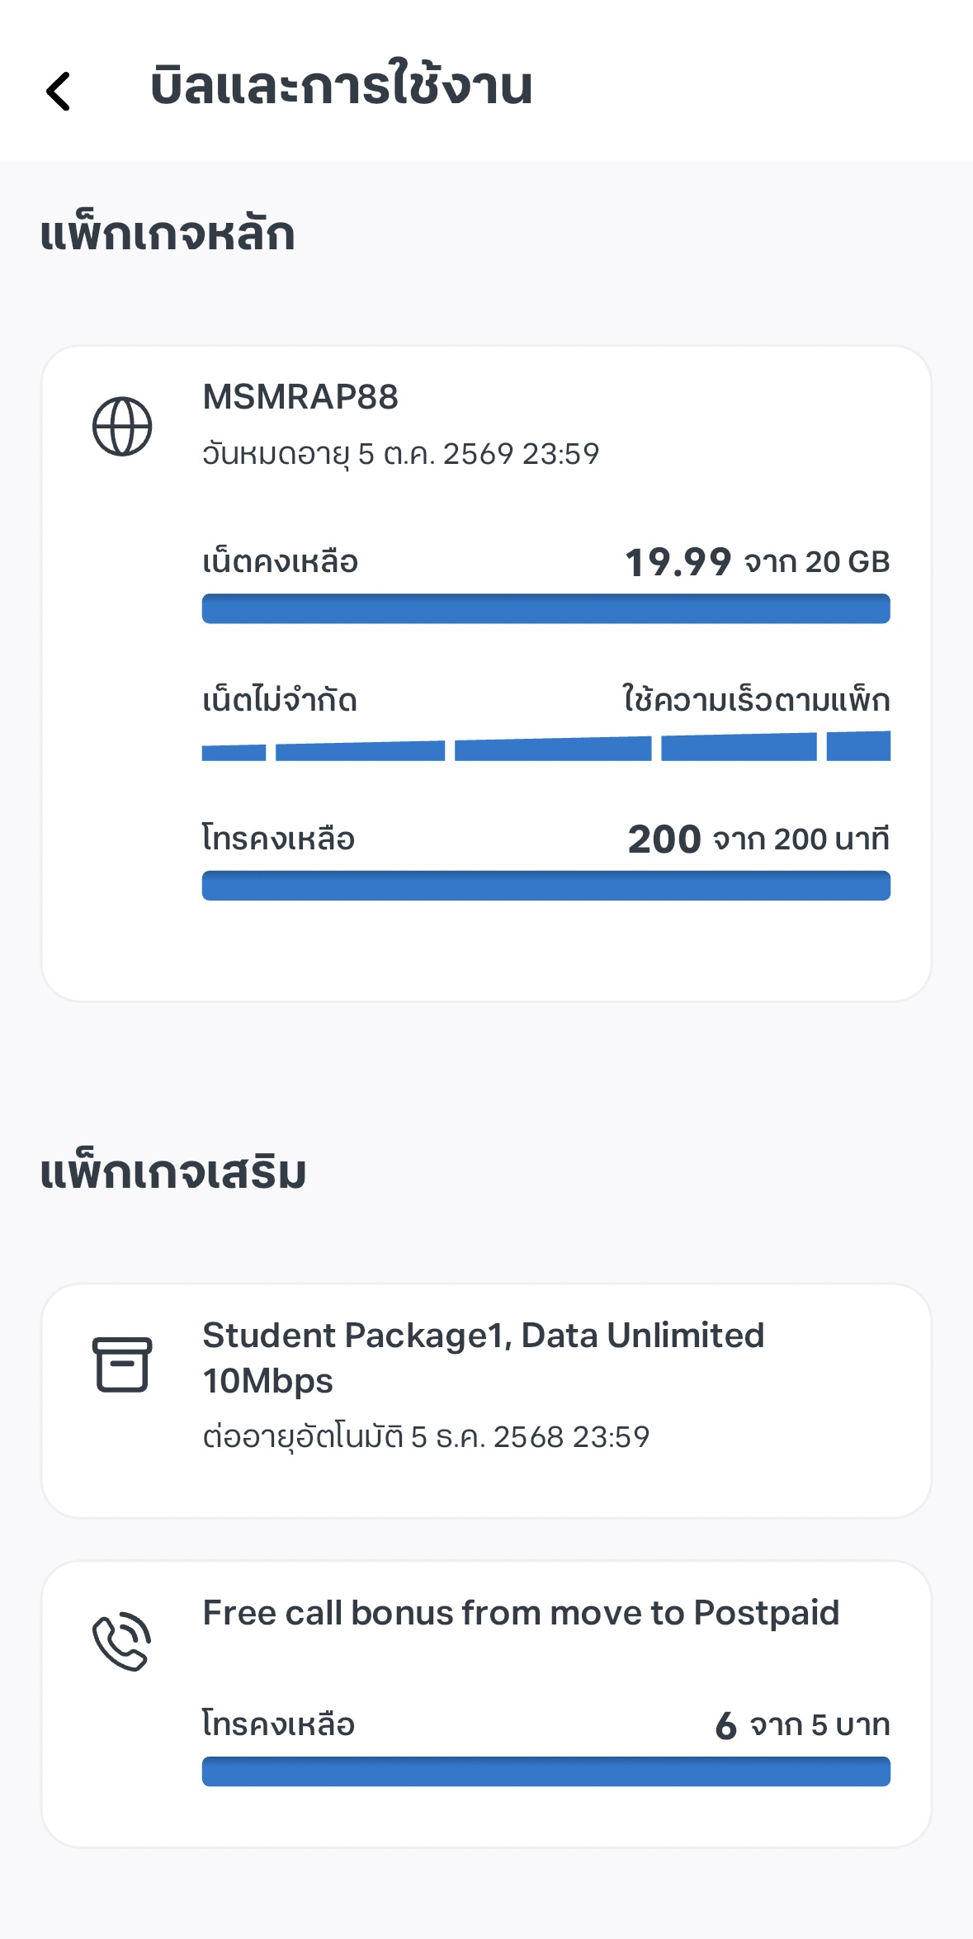Image resolution: width=973 pixels, height=1939 pixels.
Task: Tap the auto-renewal date 5 ธ.ค. 2568 text
Action: pos(426,1437)
